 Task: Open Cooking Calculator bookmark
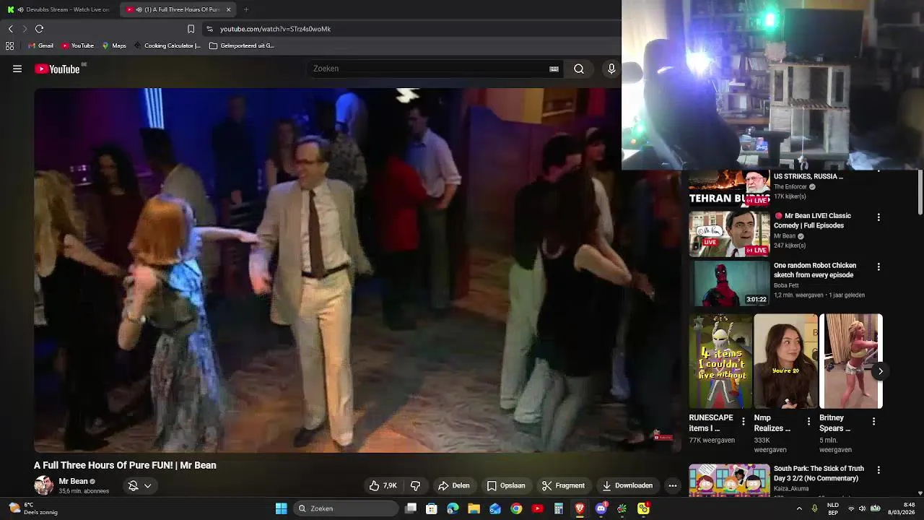point(167,45)
